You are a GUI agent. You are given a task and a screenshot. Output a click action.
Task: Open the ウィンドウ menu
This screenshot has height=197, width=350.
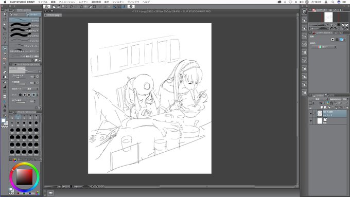[x=133, y=2]
